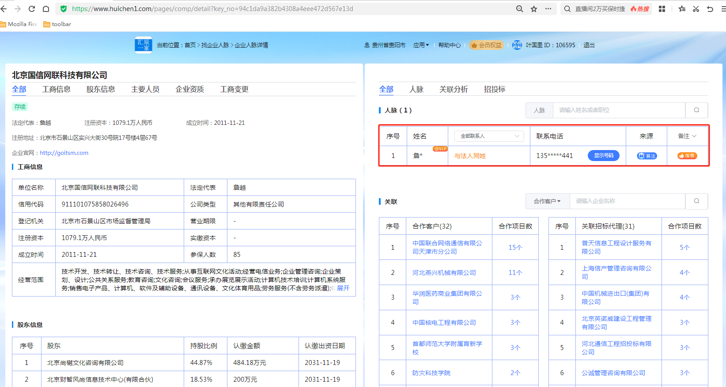Open 公诚管理咨询有限公司 agency link

(613, 373)
